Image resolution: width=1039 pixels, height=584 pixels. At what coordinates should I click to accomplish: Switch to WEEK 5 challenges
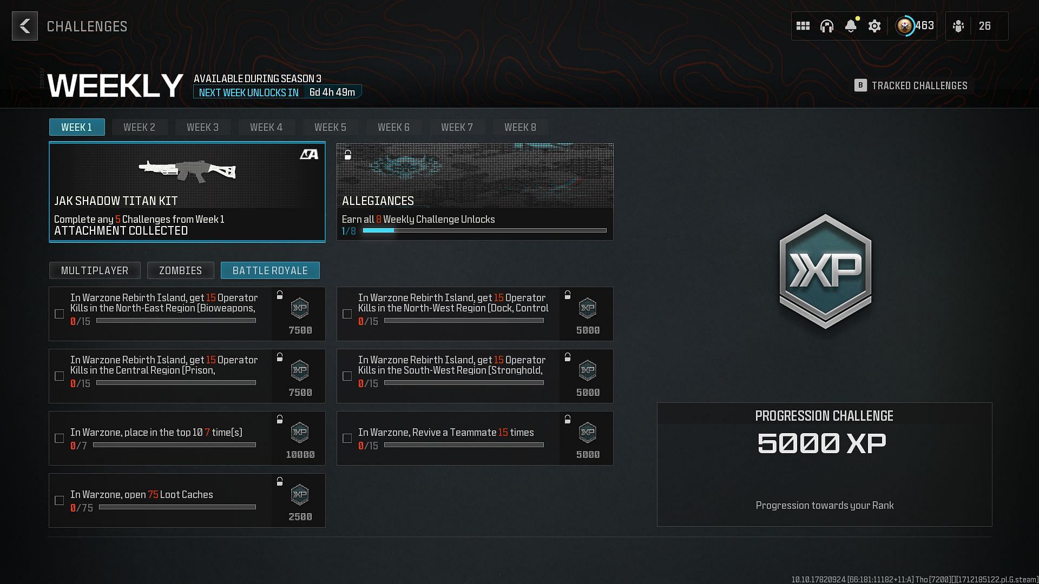coord(330,126)
